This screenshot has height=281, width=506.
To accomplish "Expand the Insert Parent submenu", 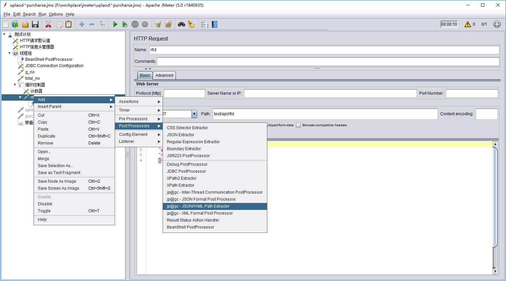I will [74, 107].
